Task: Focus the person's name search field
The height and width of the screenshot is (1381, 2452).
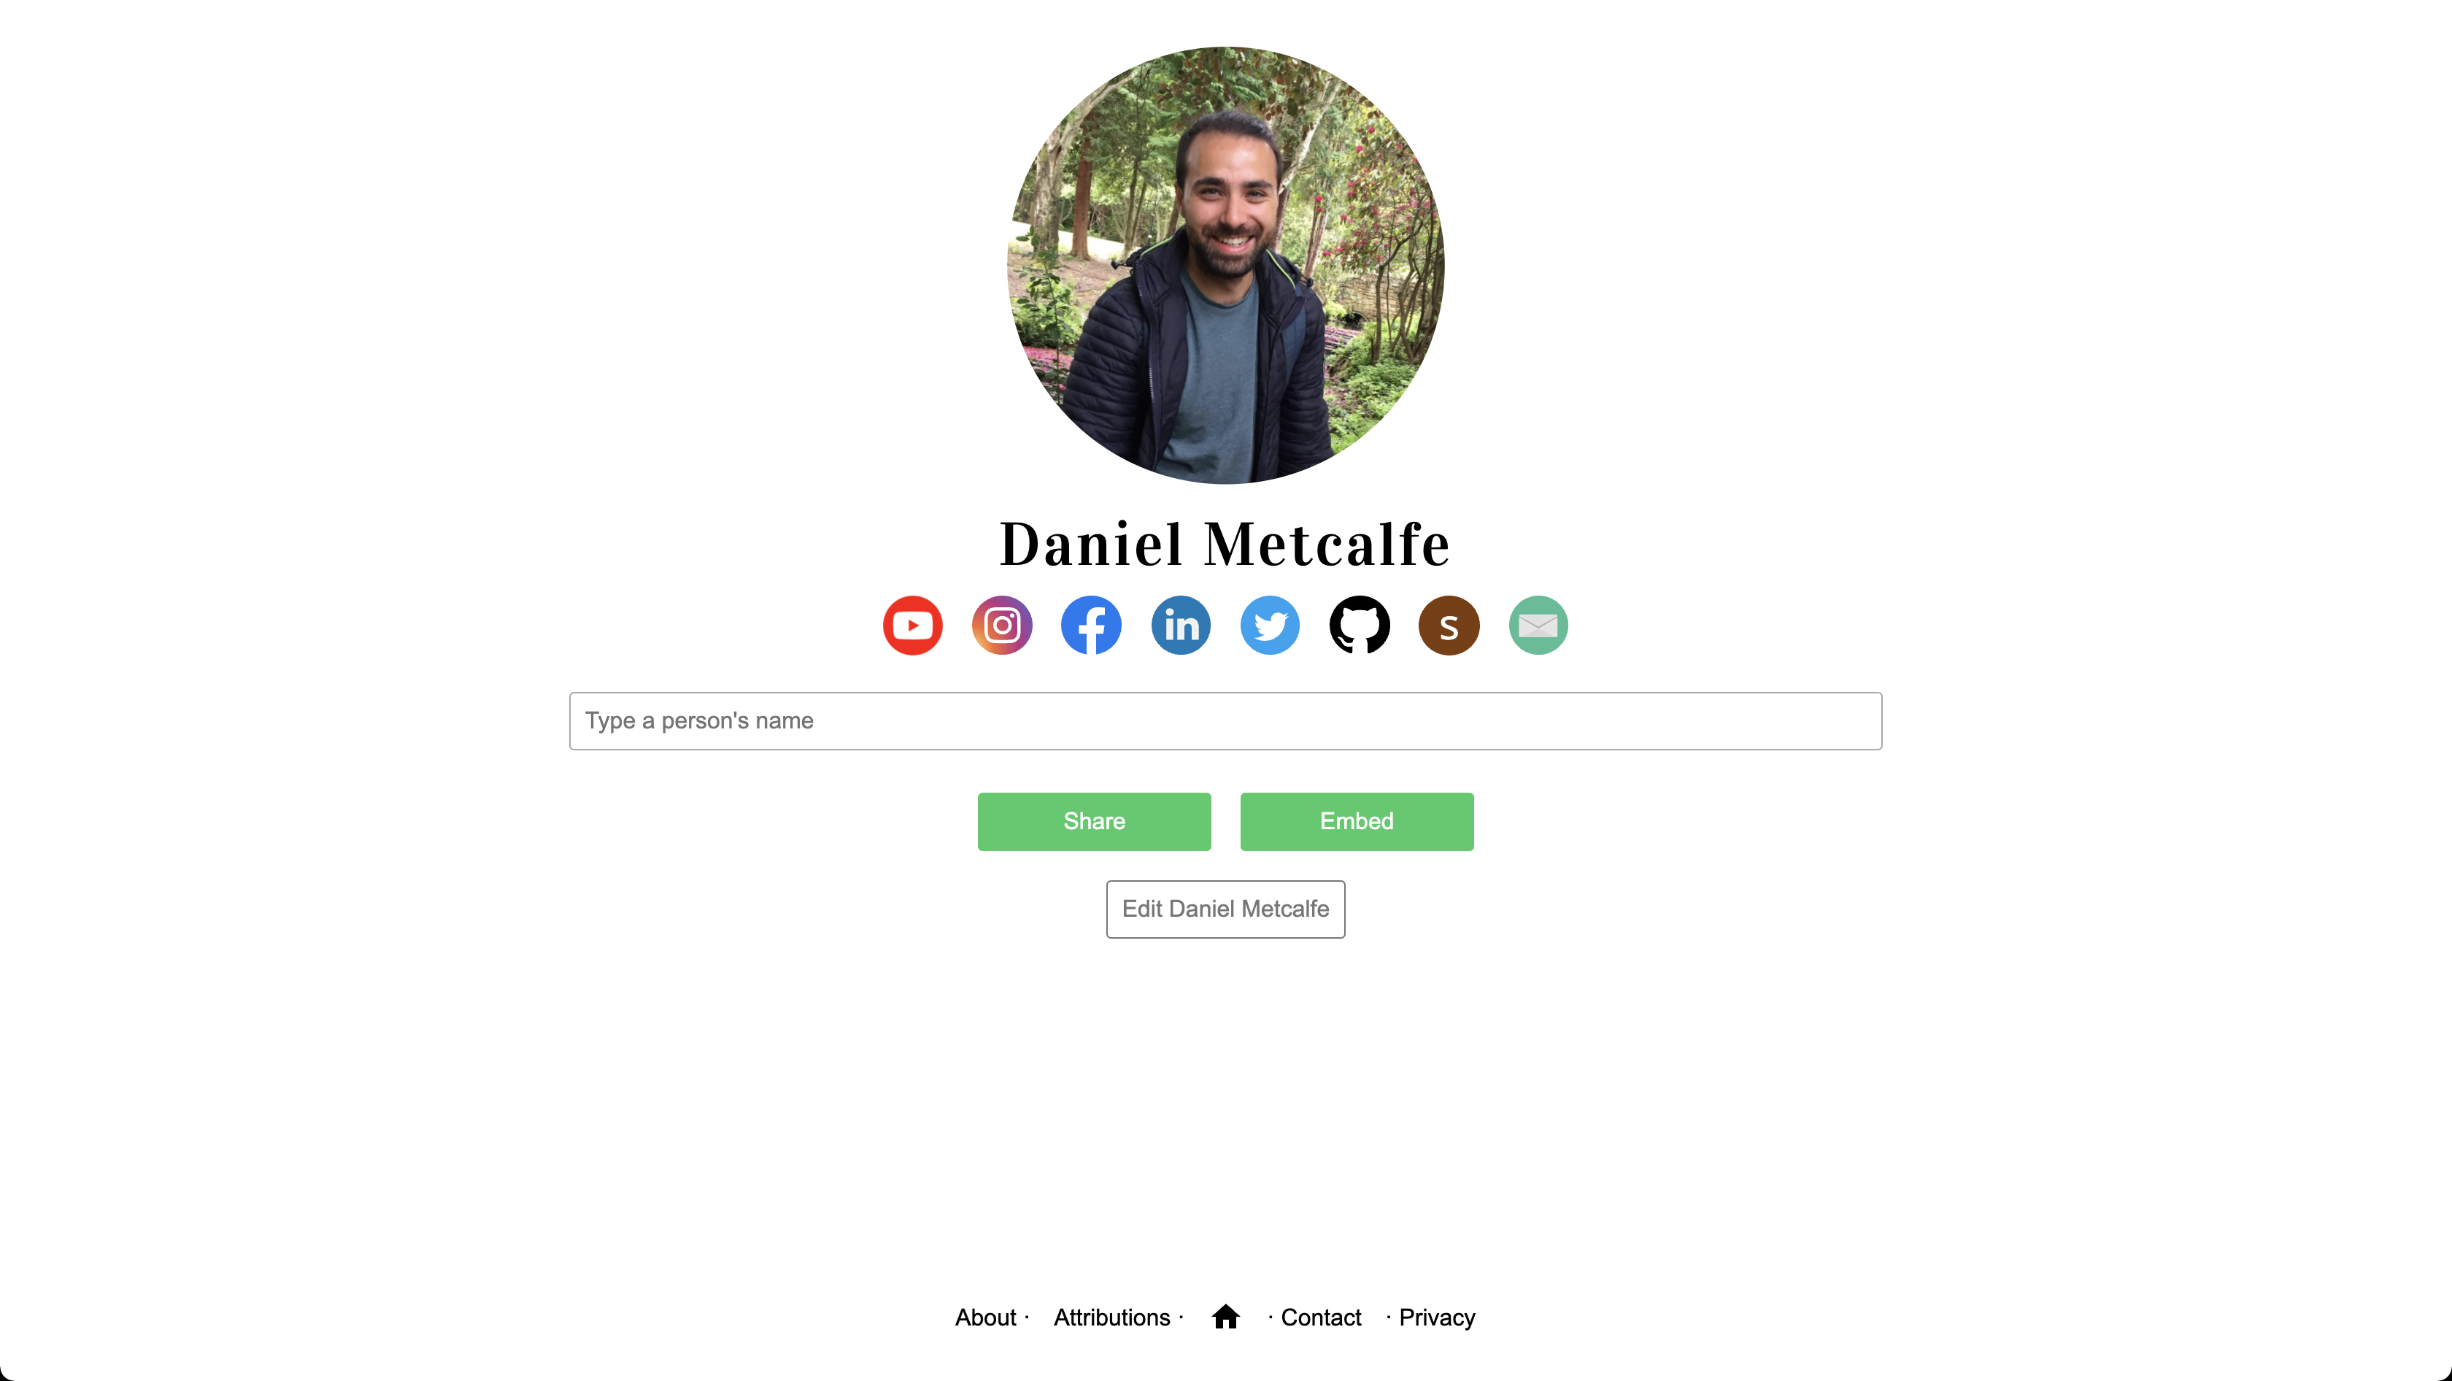Action: tap(1225, 720)
